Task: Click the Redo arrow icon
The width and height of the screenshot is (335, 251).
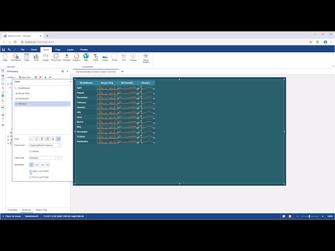Action: 15,50
